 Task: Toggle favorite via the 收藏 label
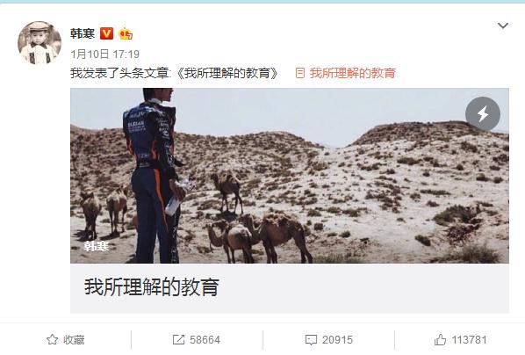point(74,339)
